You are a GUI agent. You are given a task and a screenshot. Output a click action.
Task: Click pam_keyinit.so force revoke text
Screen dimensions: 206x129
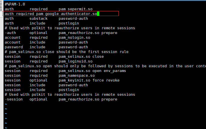click(89, 80)
